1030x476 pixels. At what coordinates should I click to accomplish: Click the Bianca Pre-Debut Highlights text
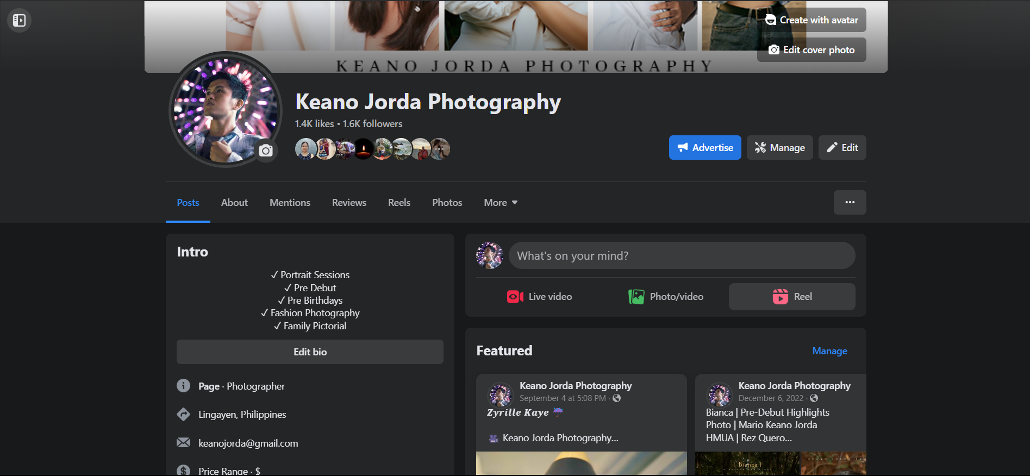pos(767,412)
